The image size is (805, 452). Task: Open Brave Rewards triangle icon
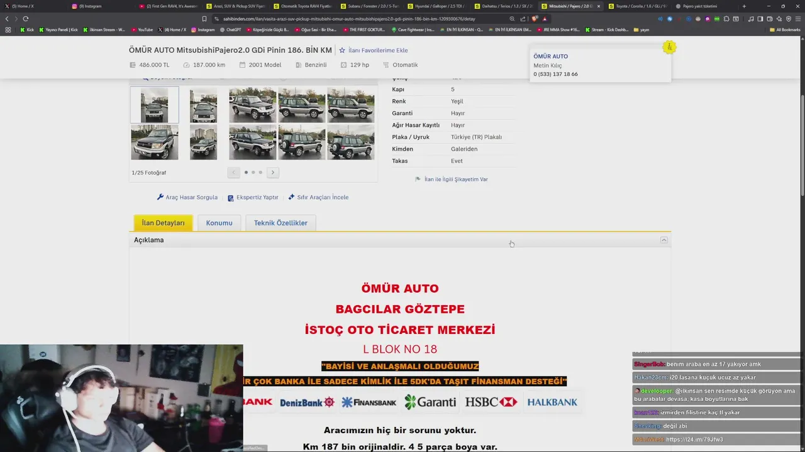click(545, 19)
